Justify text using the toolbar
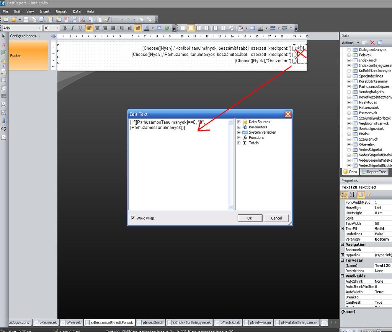The image size is (392, 332). 113,28
